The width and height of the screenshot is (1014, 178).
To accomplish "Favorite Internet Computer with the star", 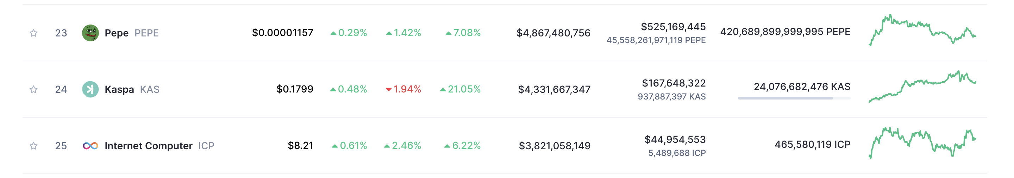I will 33,146.
